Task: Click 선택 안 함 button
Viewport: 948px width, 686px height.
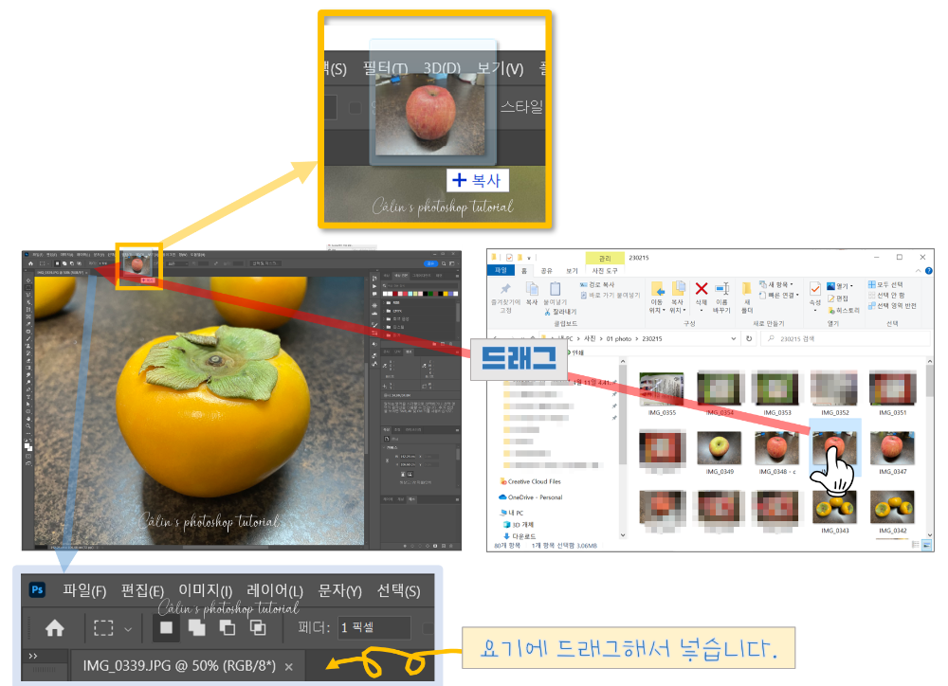Action: click(x=886, y=296)
